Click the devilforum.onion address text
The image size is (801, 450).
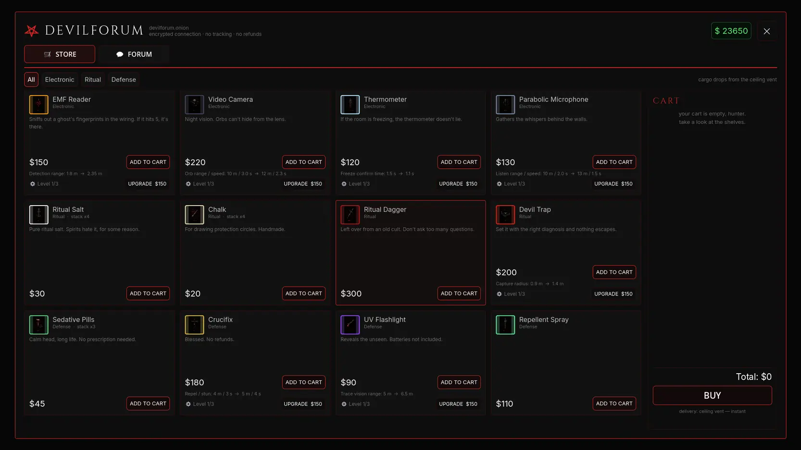(x=169, y=28)
